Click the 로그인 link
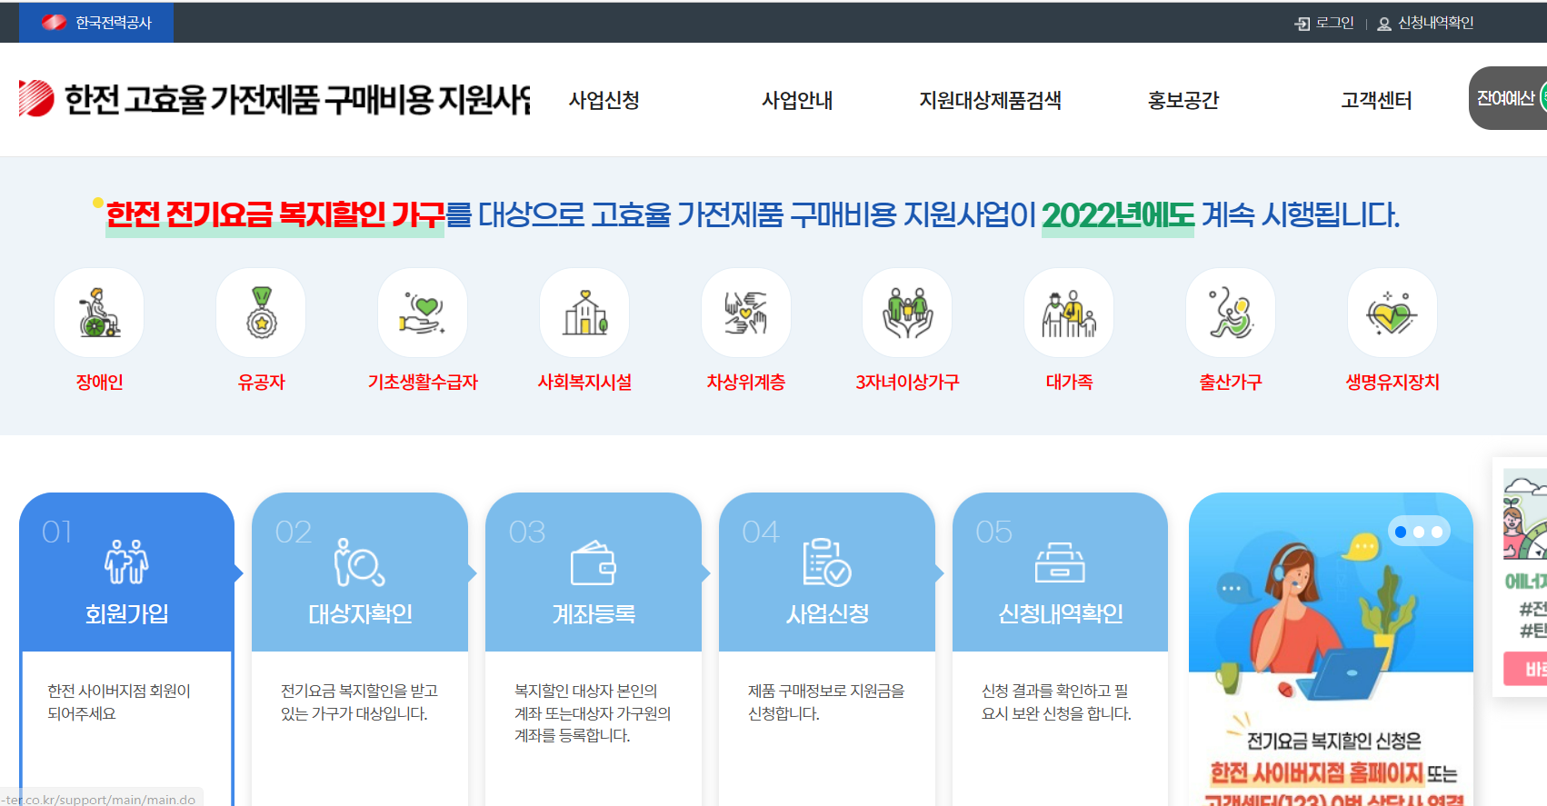The image size is (1547, 806). click(1334, 23)
